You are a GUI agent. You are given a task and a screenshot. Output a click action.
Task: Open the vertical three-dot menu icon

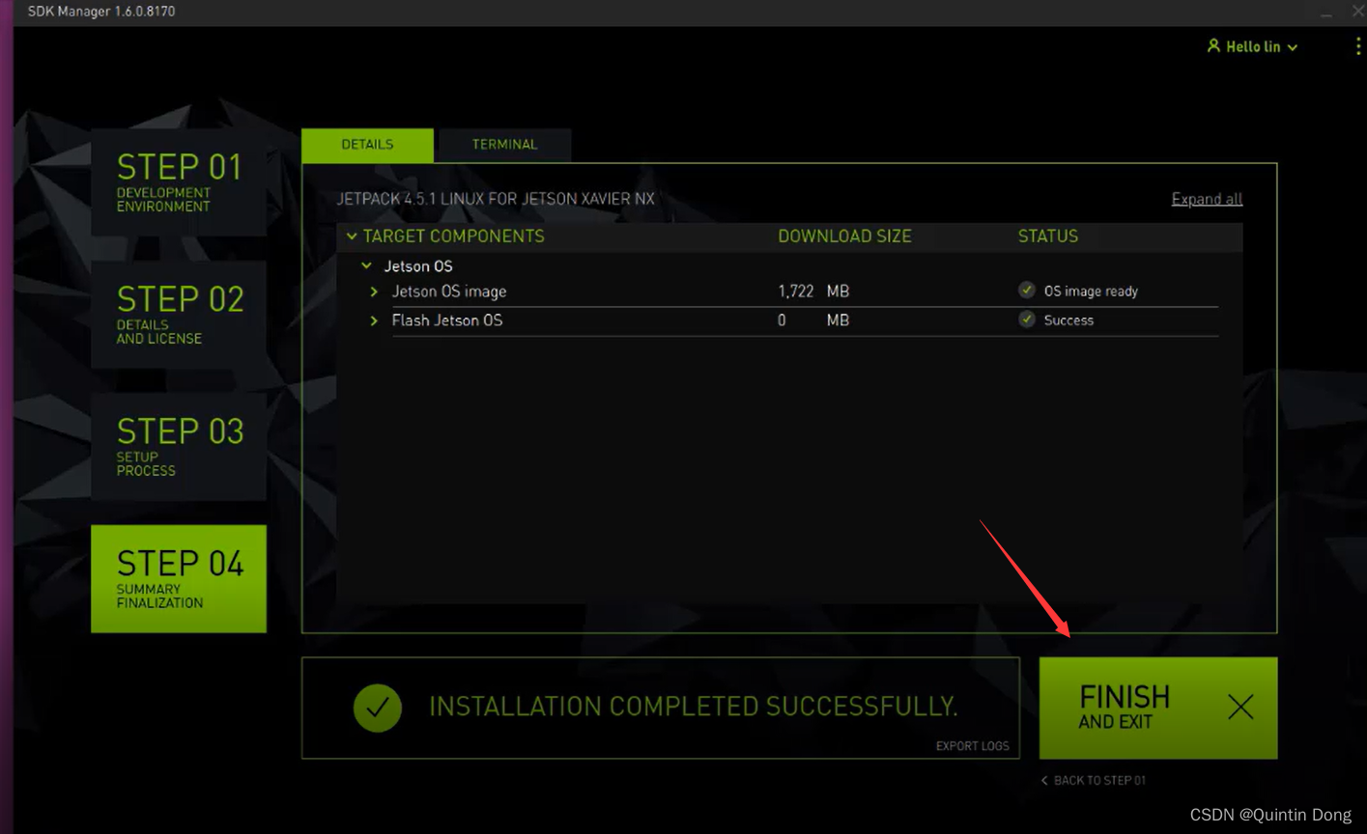(x=1357, y=46)
